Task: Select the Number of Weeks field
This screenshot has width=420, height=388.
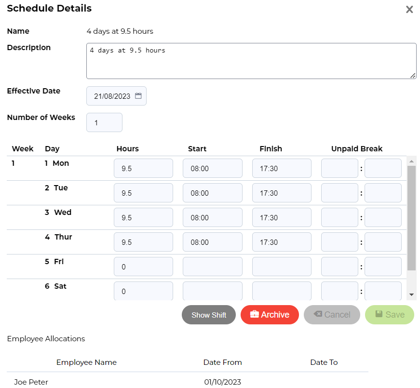Action: tap(104, 122)
